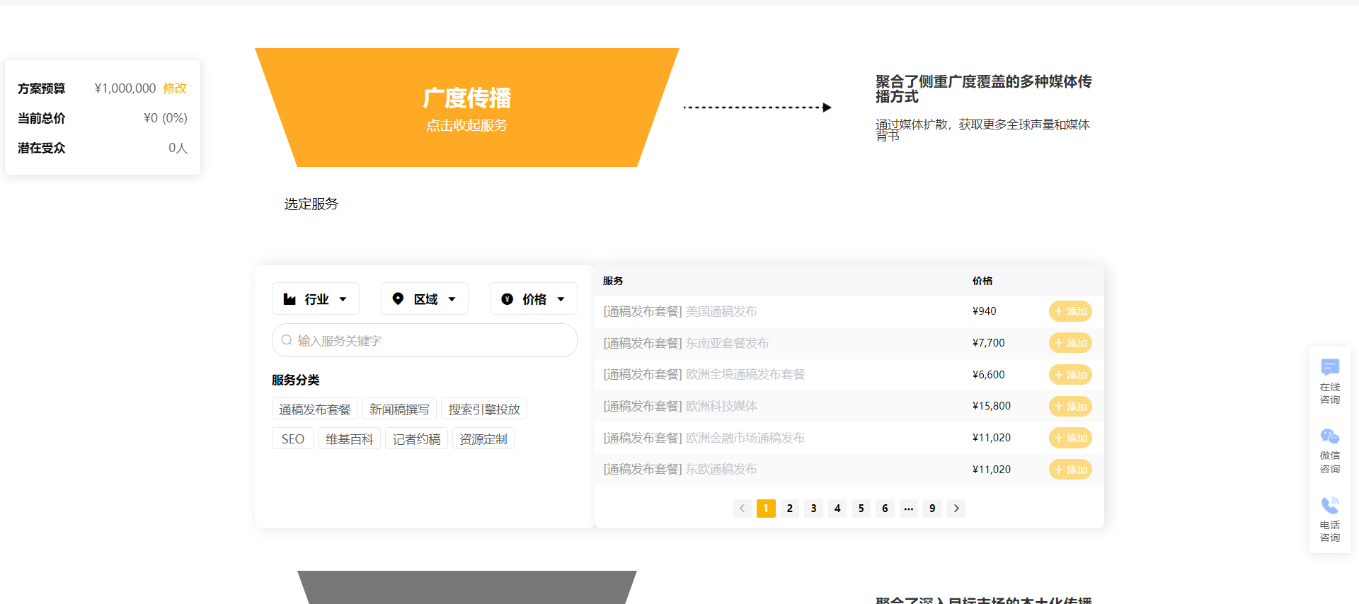Select the 通稿发布套餐 category tag
Screen dimensions: 1359x604
315,410
